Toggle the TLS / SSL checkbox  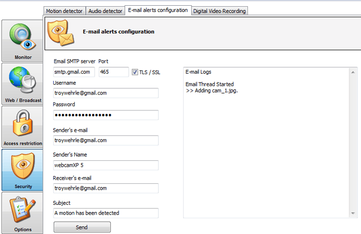coord(135,72)
